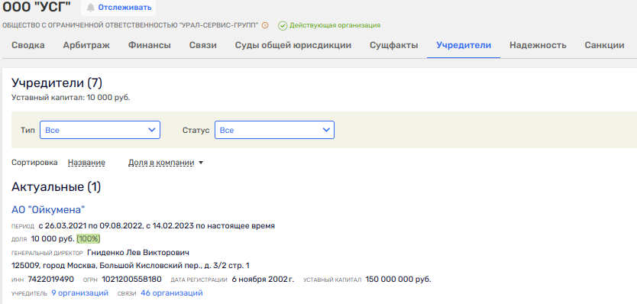
Task: Click the bell icon next to Отслеживать
Action: [91, 8]
